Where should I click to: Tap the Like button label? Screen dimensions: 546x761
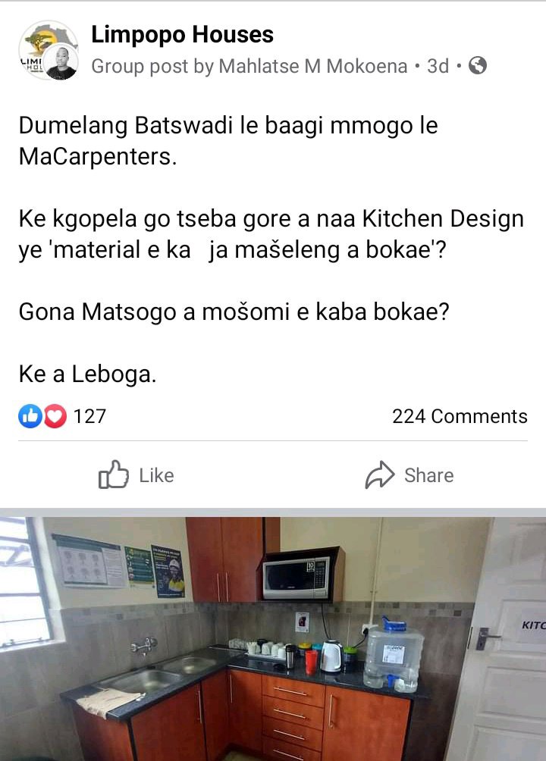tap(156, 476)
